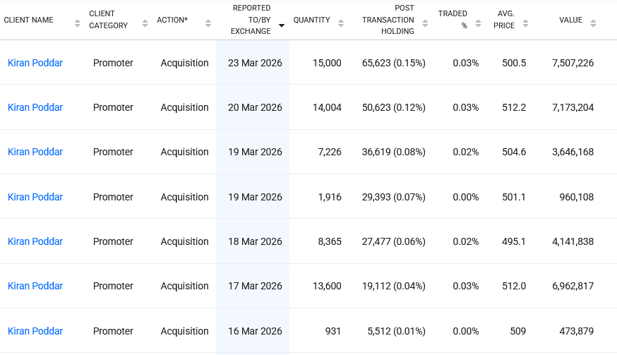Click the 65,623 (0.15%) holding cell

pyautogui.click(x=393, y=63)
